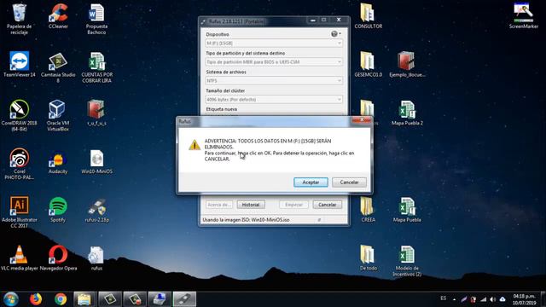Image resolution: width=546 pixels, height=307 pixels.
Task: Select the TeamViewer 14 desktop icon
Action: click(19, 64)
